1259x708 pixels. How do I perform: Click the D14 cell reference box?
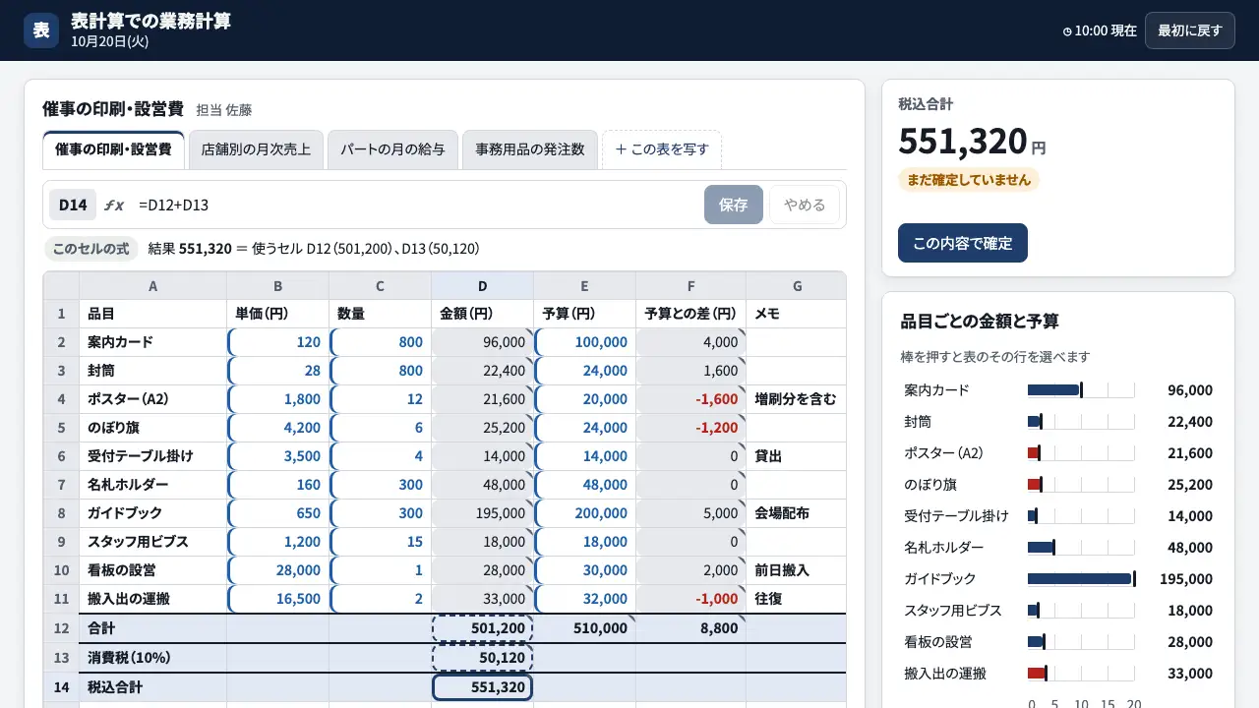tap(73, 205)
